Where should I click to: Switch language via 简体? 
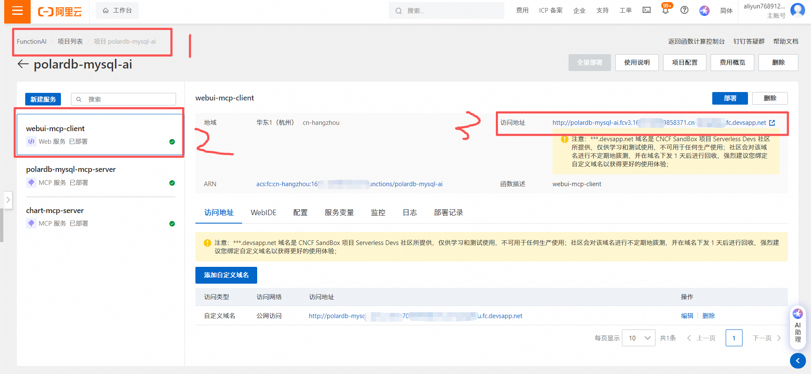click(x=727, y=11)
